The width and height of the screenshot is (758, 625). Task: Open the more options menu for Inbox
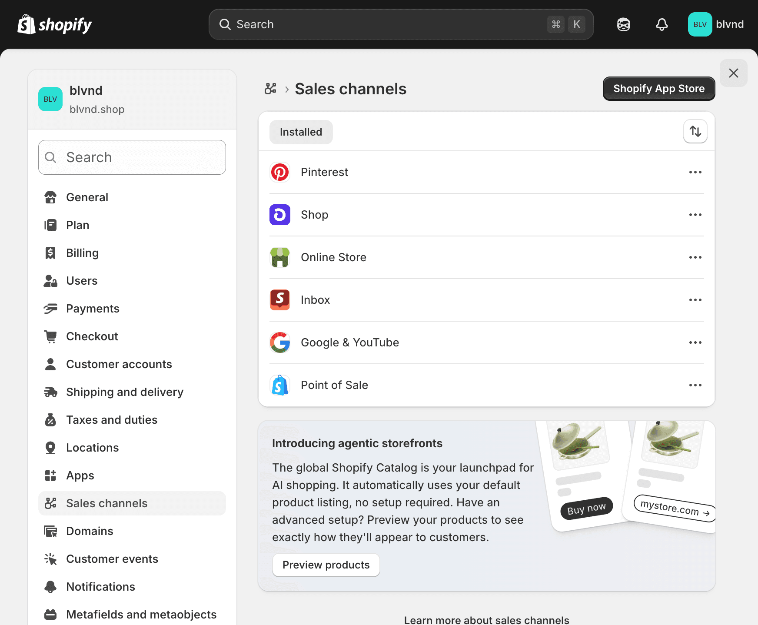695,300
